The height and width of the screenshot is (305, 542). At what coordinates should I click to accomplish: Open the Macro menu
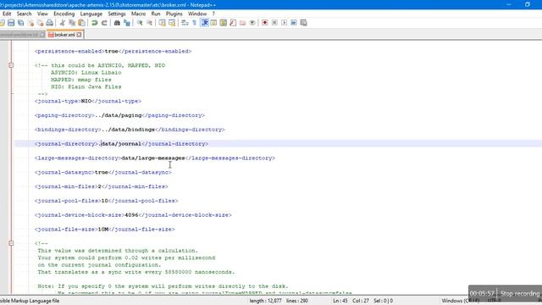(x=138, y=14)
